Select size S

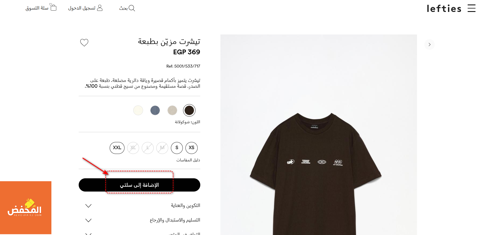177,148
